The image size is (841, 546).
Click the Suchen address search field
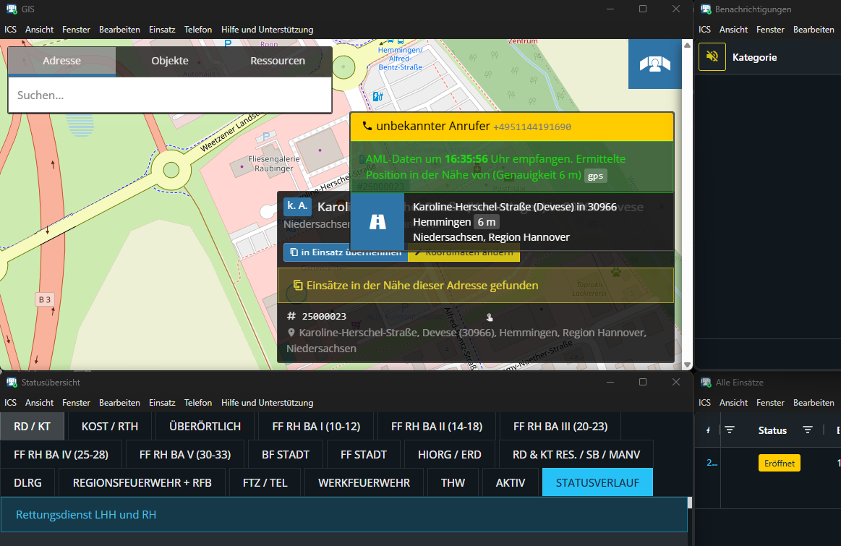170,95
